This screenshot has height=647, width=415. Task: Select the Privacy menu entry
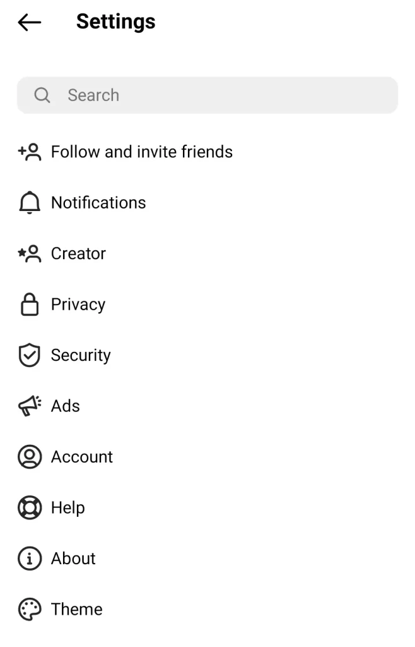(x=78, y=305)
